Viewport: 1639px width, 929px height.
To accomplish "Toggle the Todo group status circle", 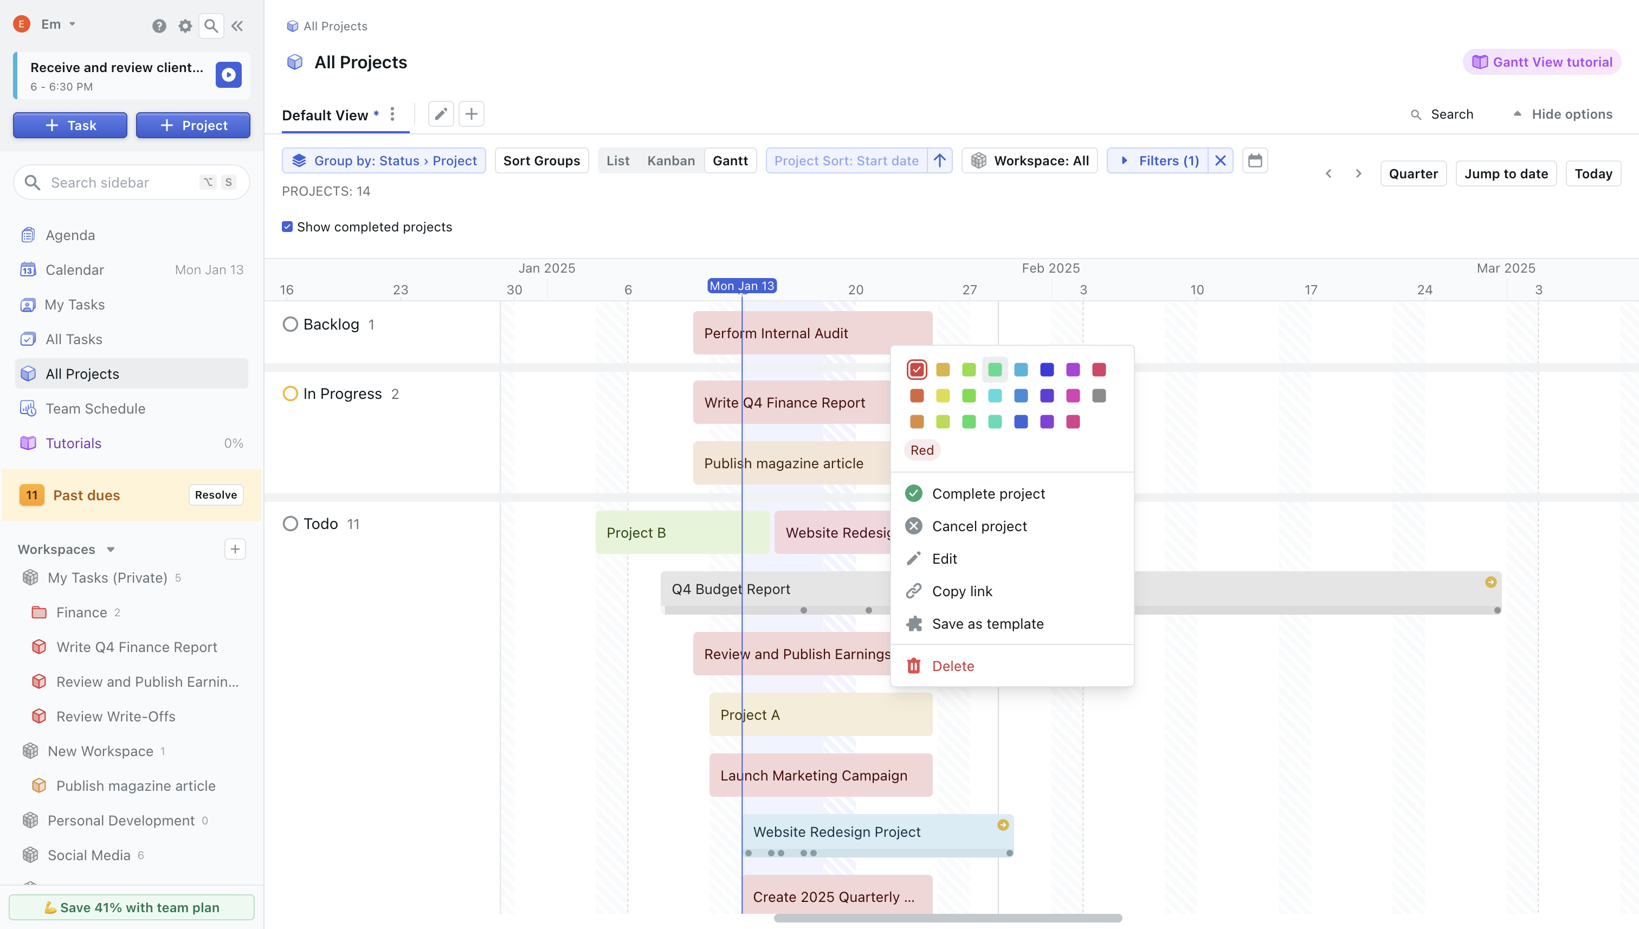I will tap(291, 524).
